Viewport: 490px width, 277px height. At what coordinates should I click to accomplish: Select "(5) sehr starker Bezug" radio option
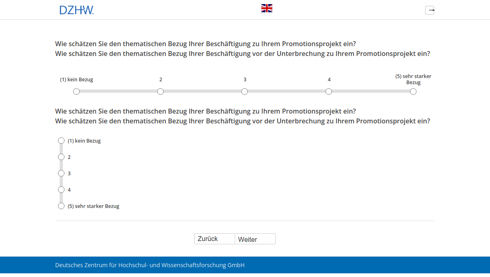(61, 206)
